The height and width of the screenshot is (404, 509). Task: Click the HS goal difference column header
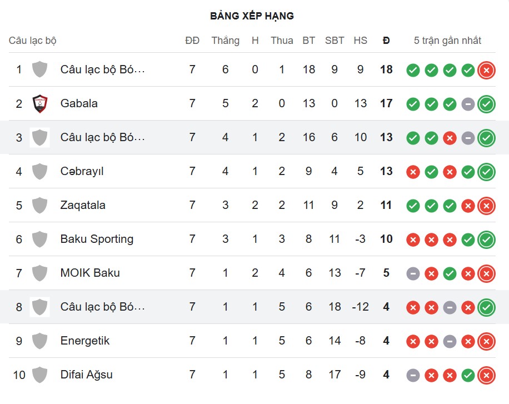click(x=361, y=40)
